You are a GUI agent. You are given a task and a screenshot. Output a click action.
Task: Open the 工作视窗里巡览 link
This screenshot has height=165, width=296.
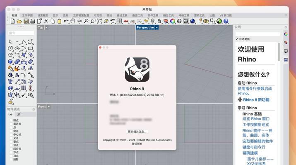[x=256, y=125]
